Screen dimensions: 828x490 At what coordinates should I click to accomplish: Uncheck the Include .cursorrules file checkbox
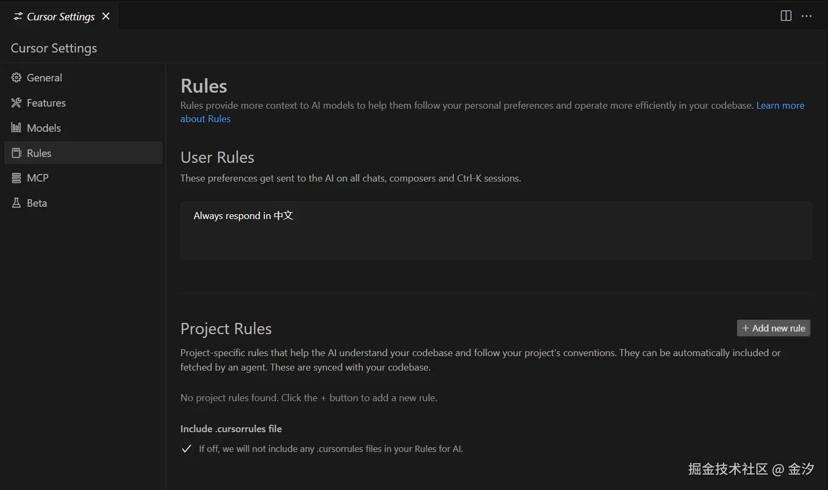(x=187, y=449)
